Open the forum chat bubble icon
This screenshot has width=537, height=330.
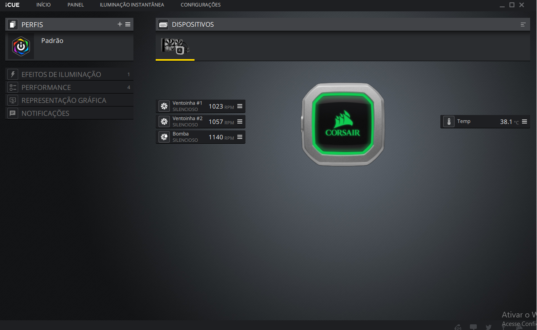pyautogui.click(x=474, y=327)
